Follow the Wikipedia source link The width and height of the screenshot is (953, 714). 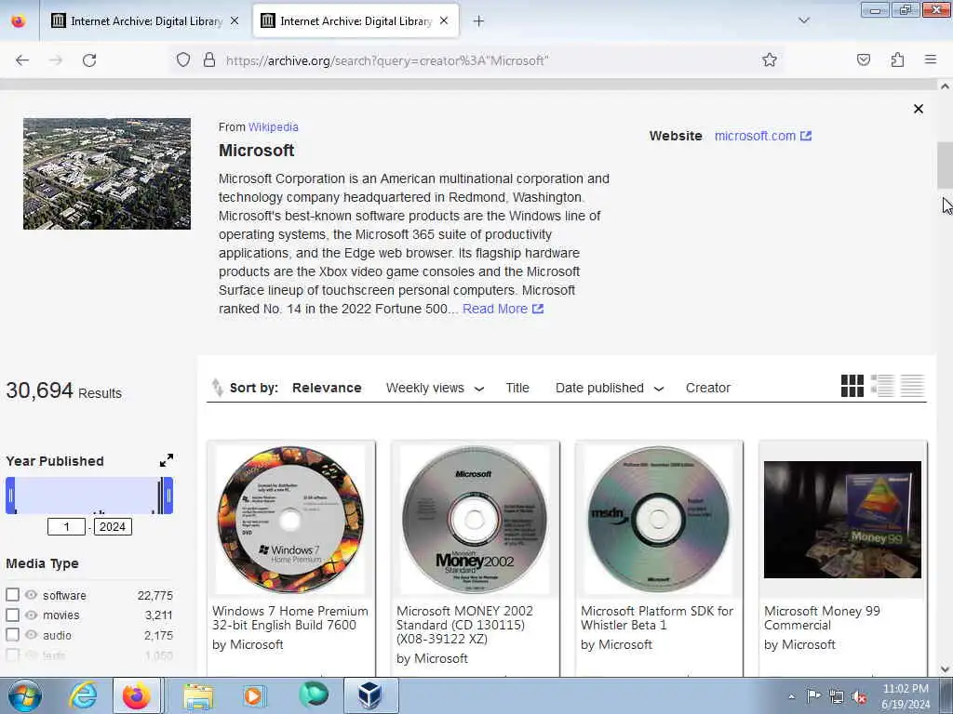pyautogui.click(x=273, y=126)
